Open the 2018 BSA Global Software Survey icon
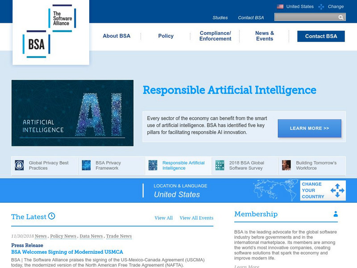This screenshot has width=357, height=268. tap(220, 163)
